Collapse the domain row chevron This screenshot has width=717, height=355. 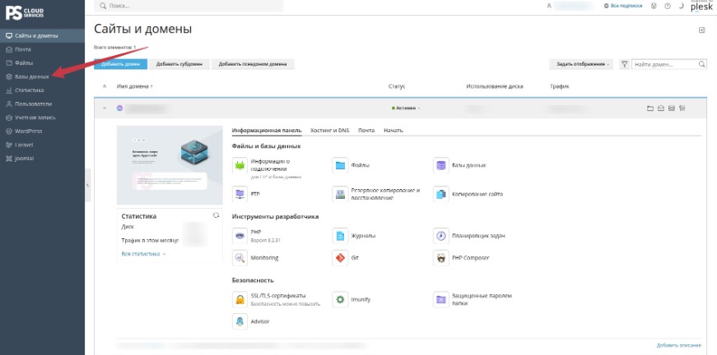[x=105, y=108]
